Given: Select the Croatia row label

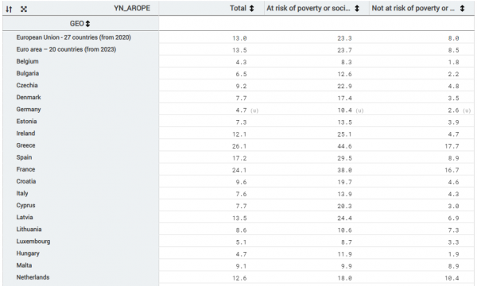Looking at the screenshot, I should click(x=26, y=181).
